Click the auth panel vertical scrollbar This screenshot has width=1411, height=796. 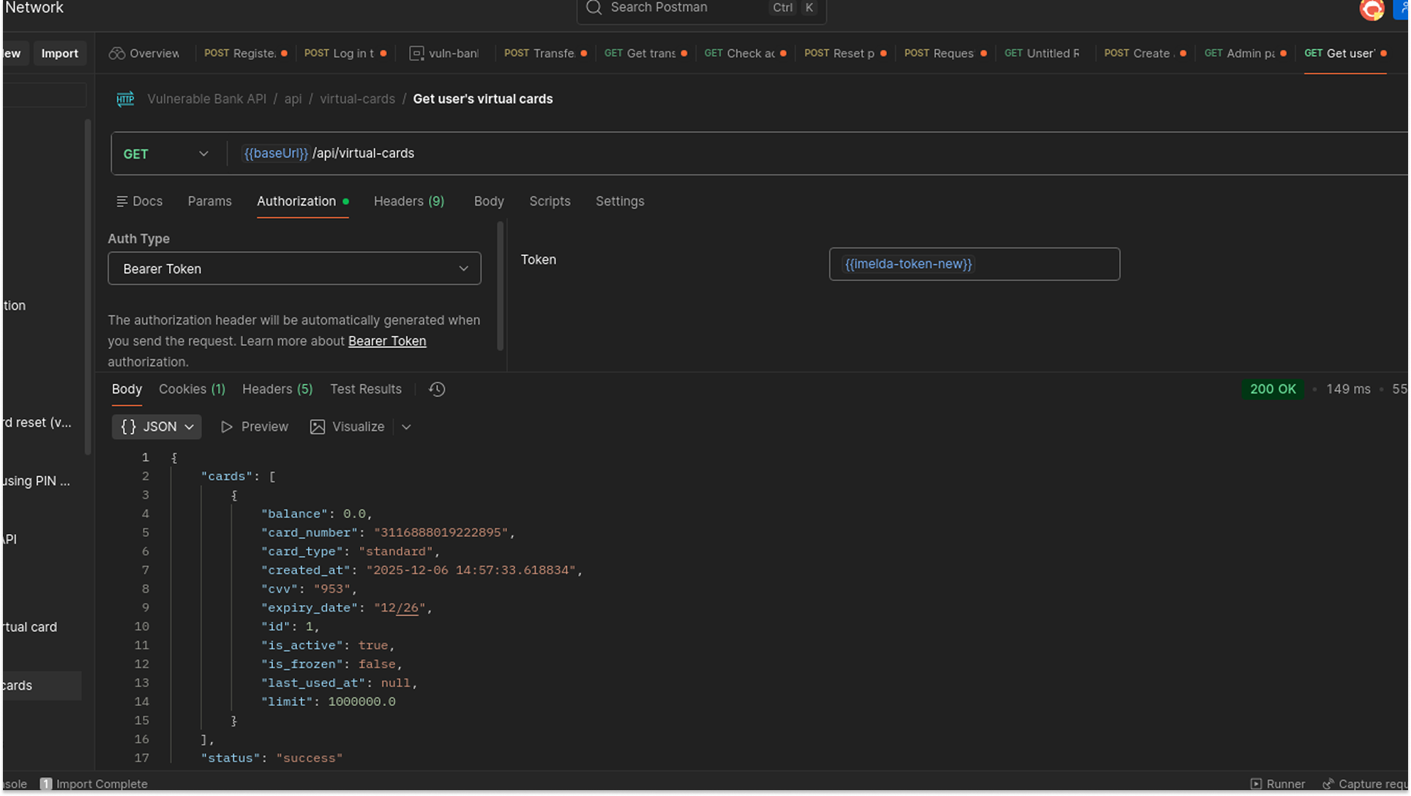click(501, 285)
